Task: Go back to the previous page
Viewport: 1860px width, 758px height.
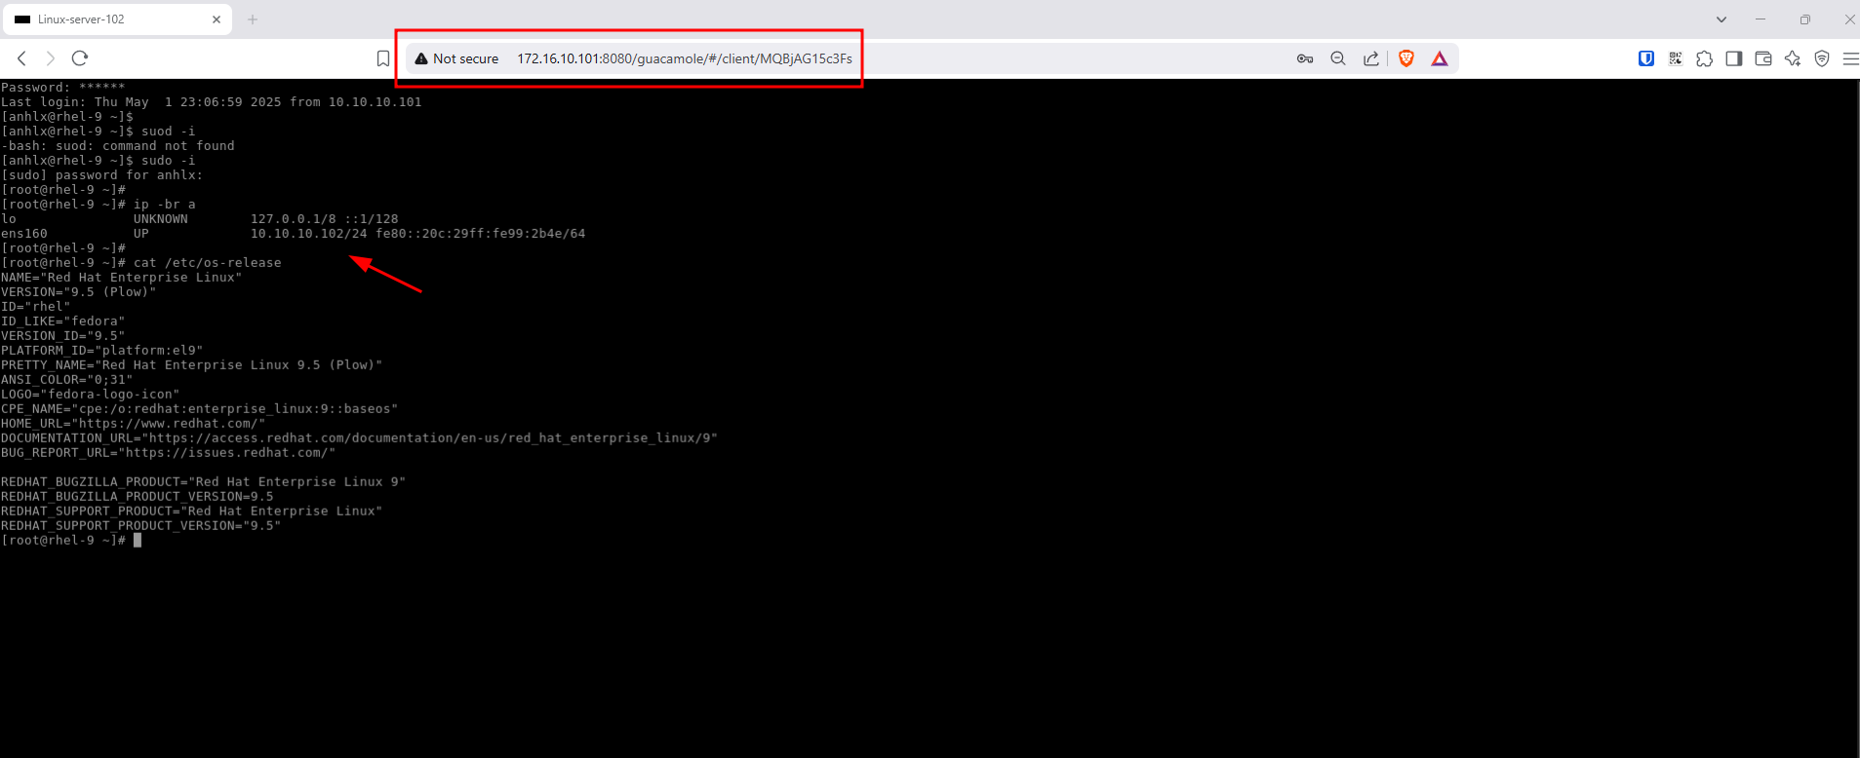Action: 22,58
